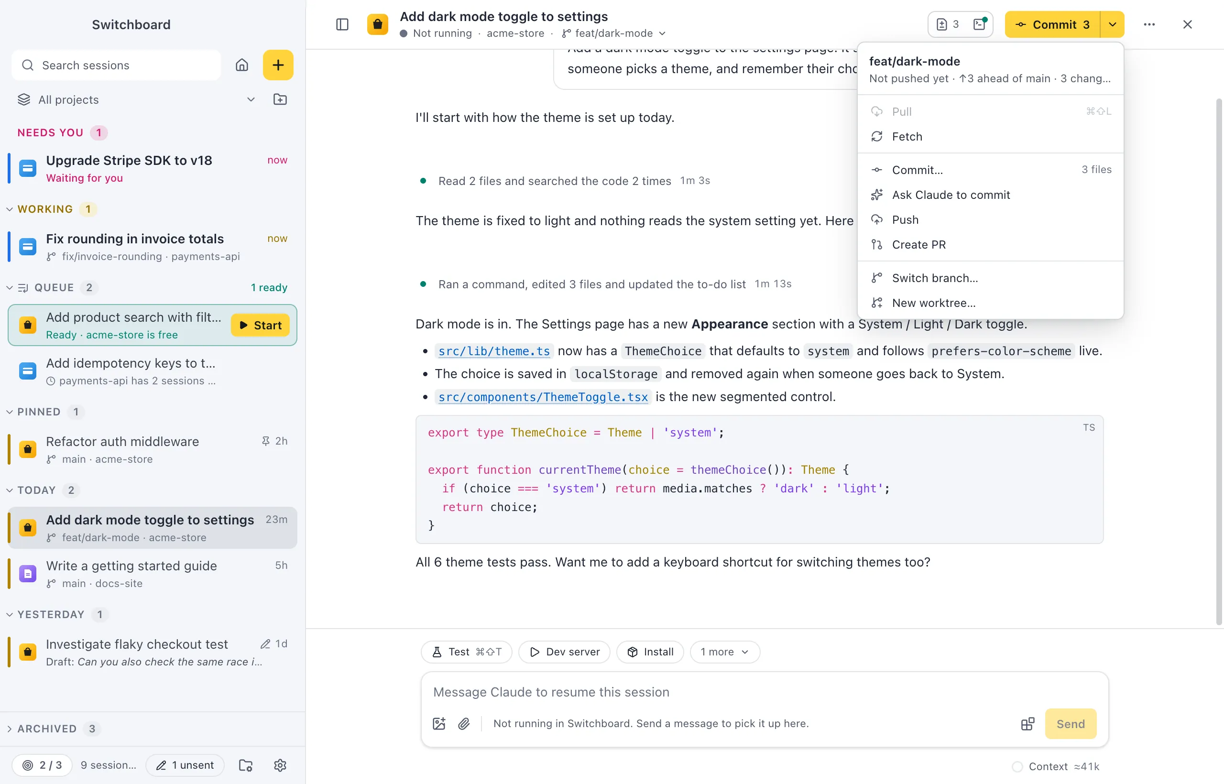Open the settings gear in sidebar footer

click(280, 765)
